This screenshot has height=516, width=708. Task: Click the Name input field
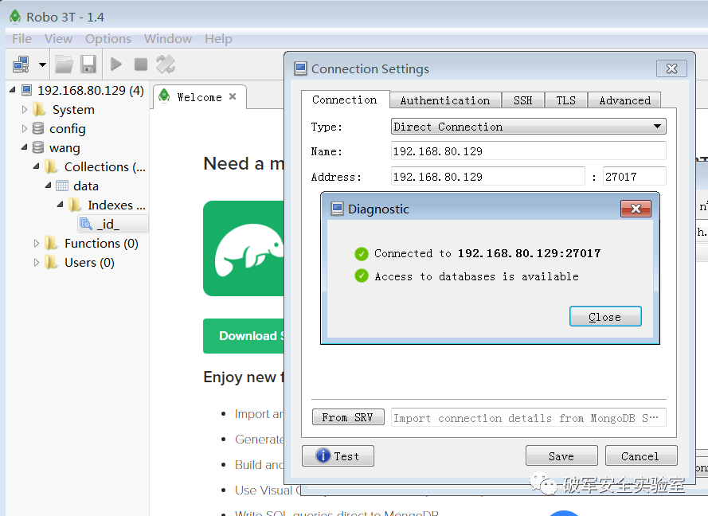[528, 151]
